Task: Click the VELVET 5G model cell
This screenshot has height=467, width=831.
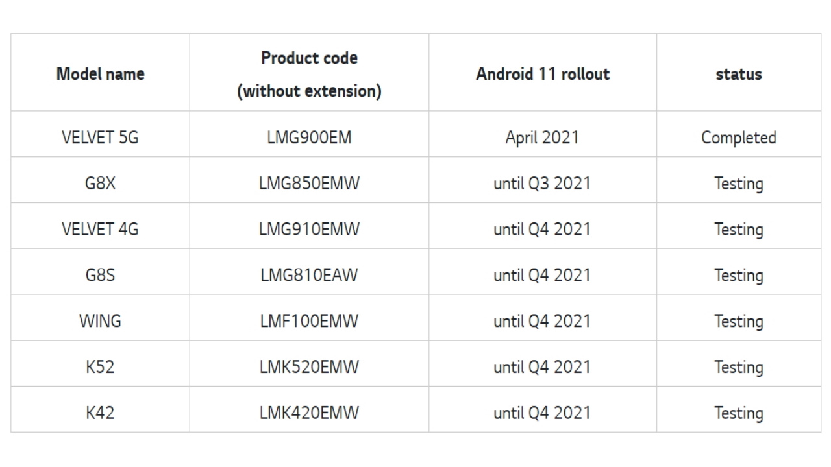Action: click(x=100, y=138)
